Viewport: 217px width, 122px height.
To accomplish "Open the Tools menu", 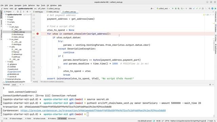I will 43,5.
